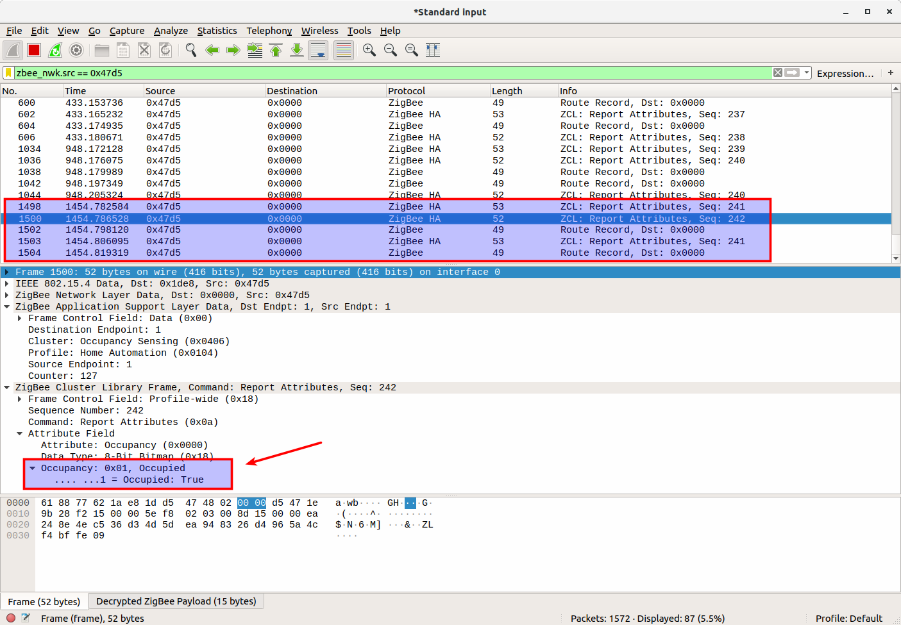The image size is (901, 625).
Task: Zoom in main window text
Action: 369,50
